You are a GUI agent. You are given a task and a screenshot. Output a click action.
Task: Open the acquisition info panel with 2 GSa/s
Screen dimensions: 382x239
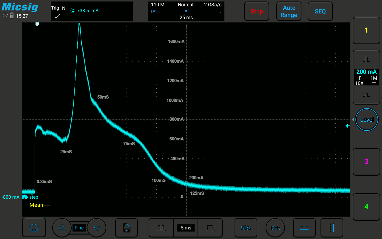pos(186,11)
